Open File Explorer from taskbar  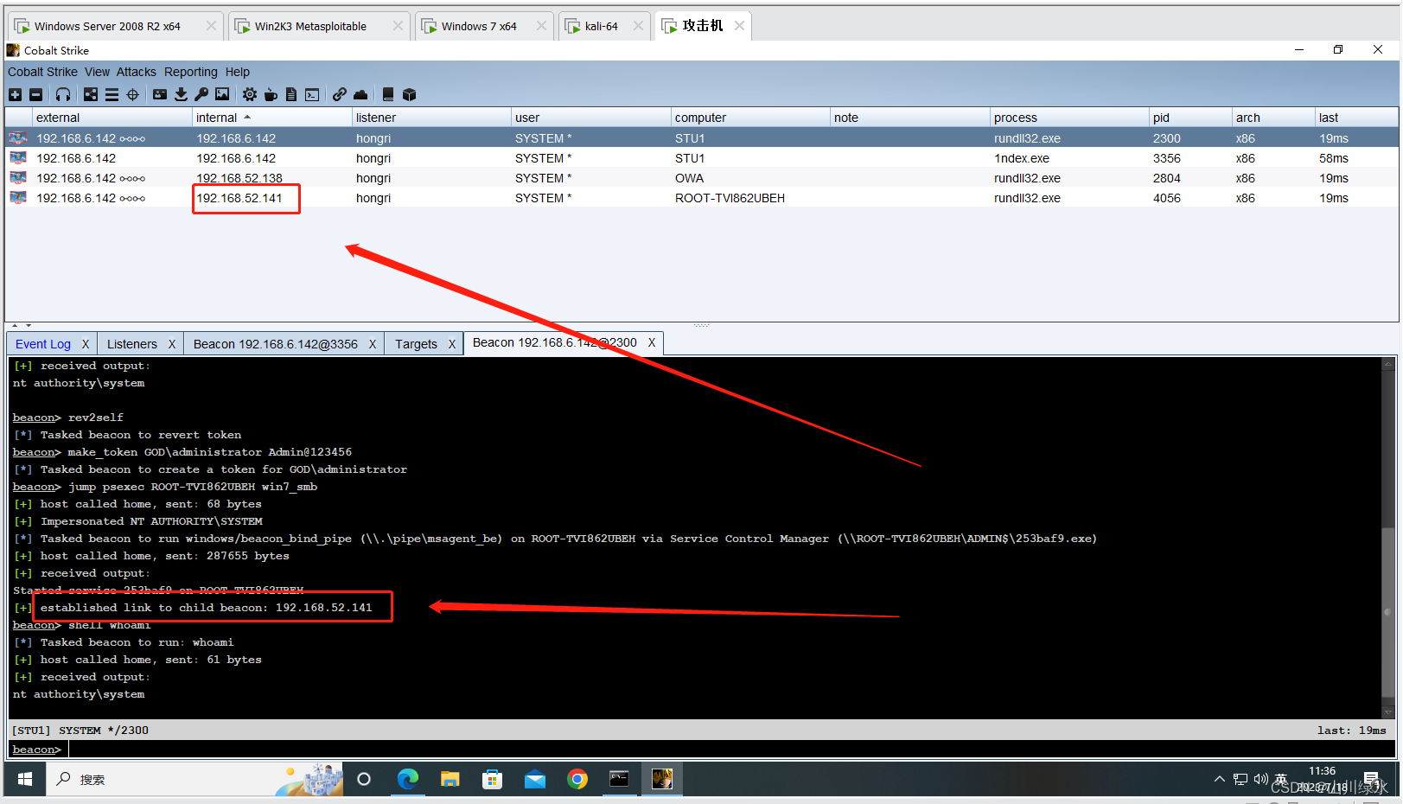[450, 779]
